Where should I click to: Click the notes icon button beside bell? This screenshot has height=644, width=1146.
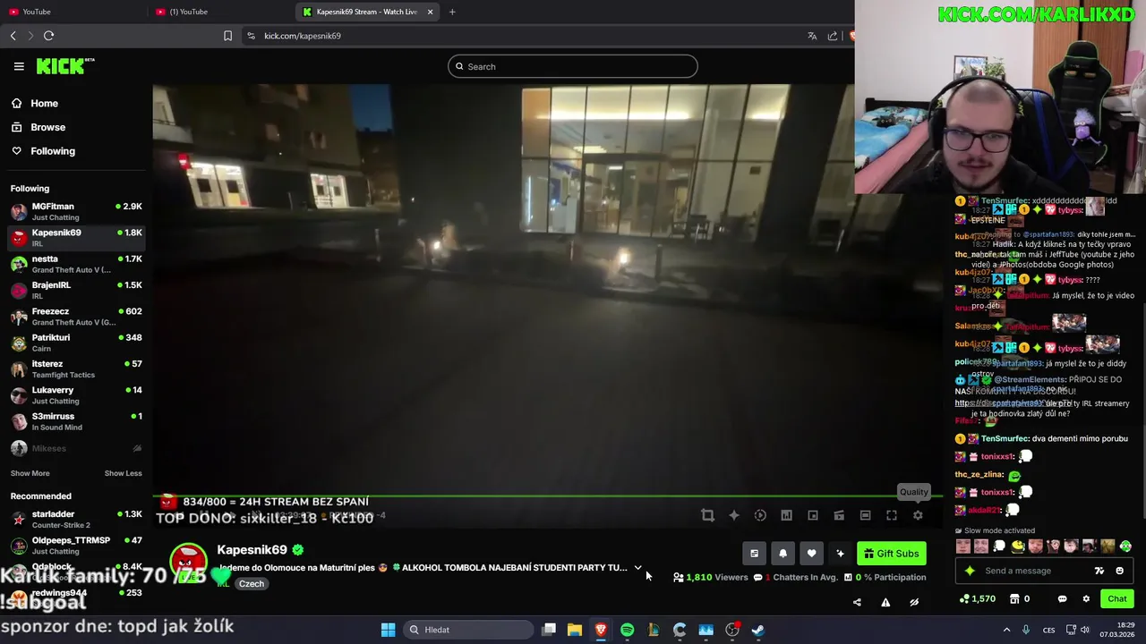click(754, 554)
